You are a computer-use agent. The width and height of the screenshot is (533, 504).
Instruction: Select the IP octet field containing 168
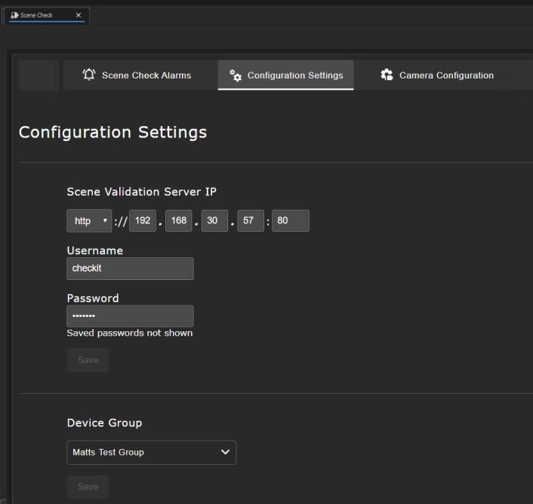(178, 220)
